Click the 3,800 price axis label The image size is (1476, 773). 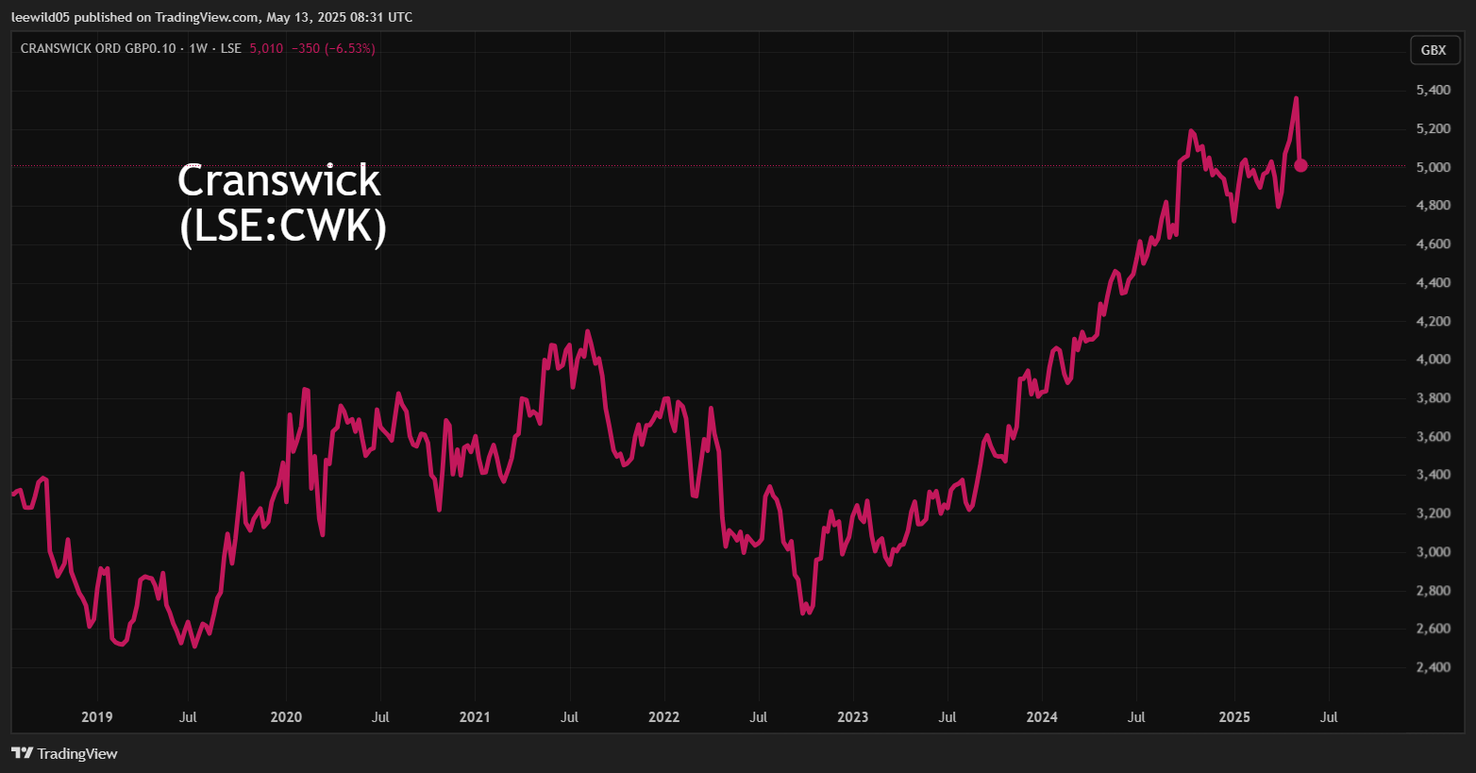[1434, 397]
